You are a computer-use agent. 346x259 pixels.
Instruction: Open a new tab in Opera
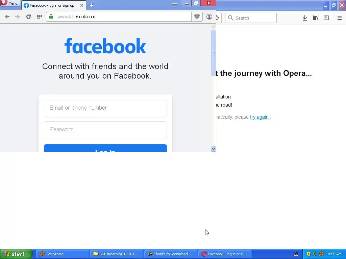[x=92, y=5]
